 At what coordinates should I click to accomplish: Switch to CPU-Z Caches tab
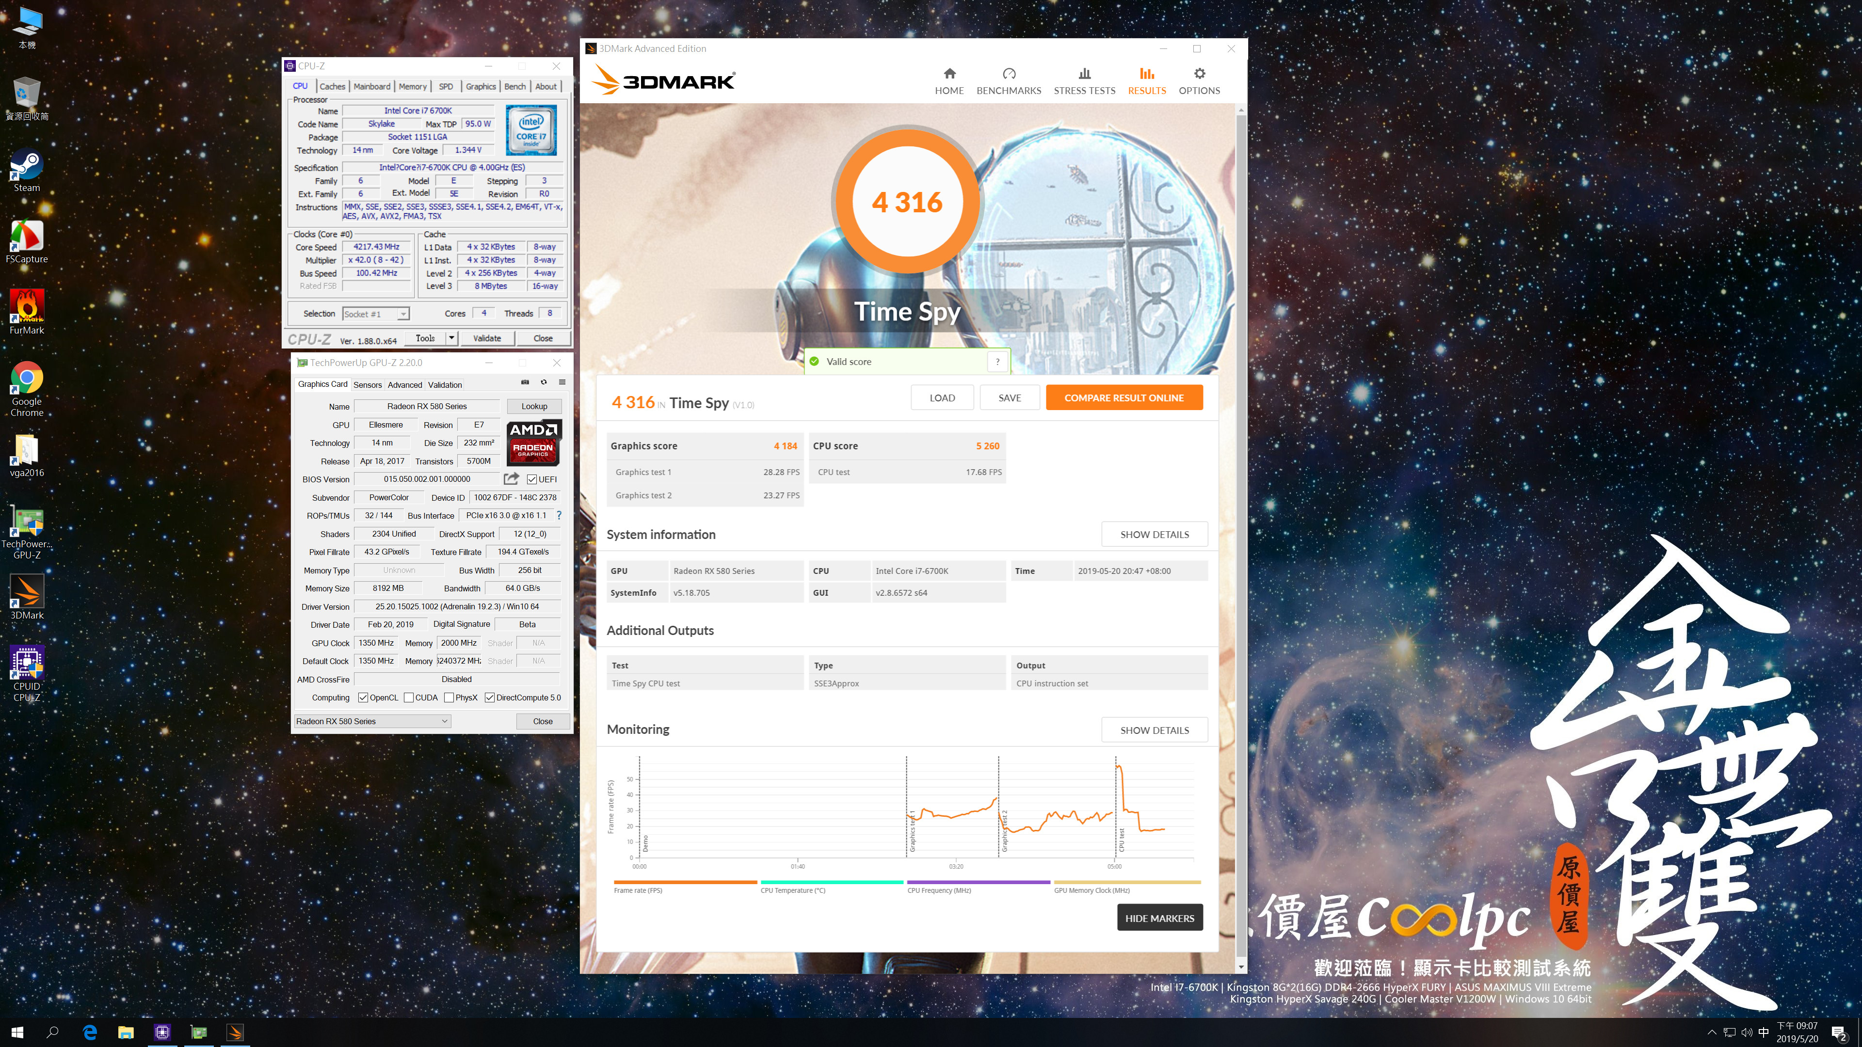(x=333, y=86)
